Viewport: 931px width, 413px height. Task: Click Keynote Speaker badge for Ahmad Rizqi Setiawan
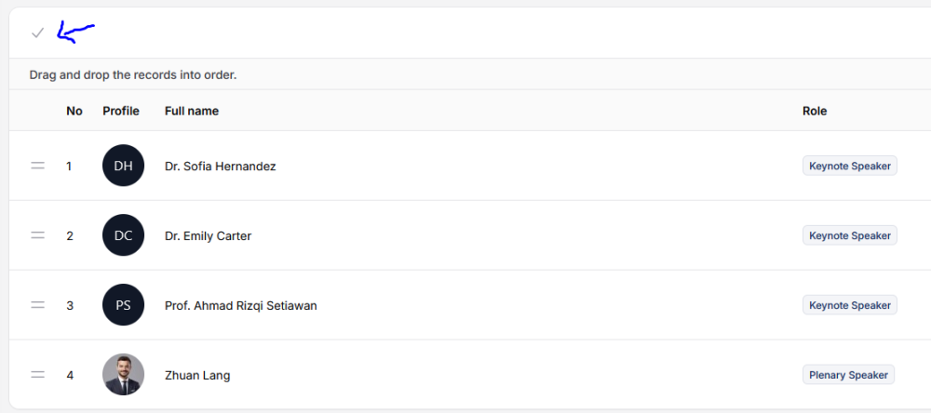[x=849, y=305]
